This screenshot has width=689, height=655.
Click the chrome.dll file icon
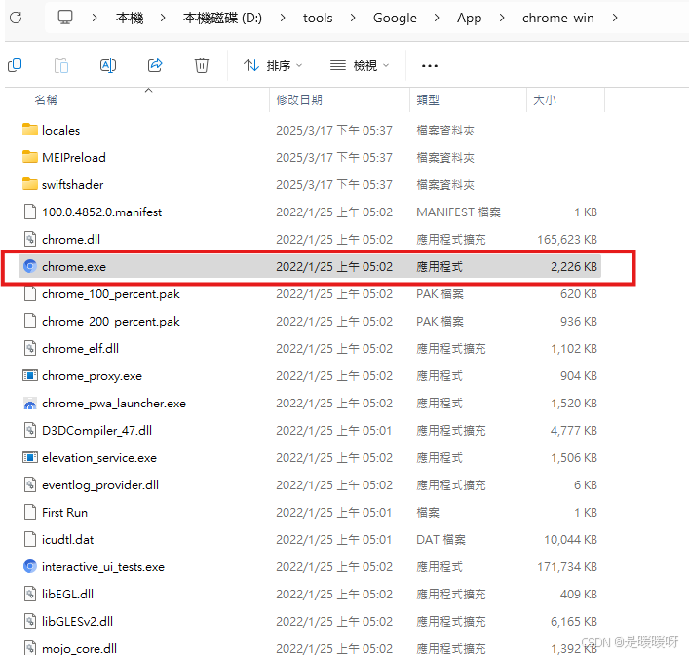(30, 239)
